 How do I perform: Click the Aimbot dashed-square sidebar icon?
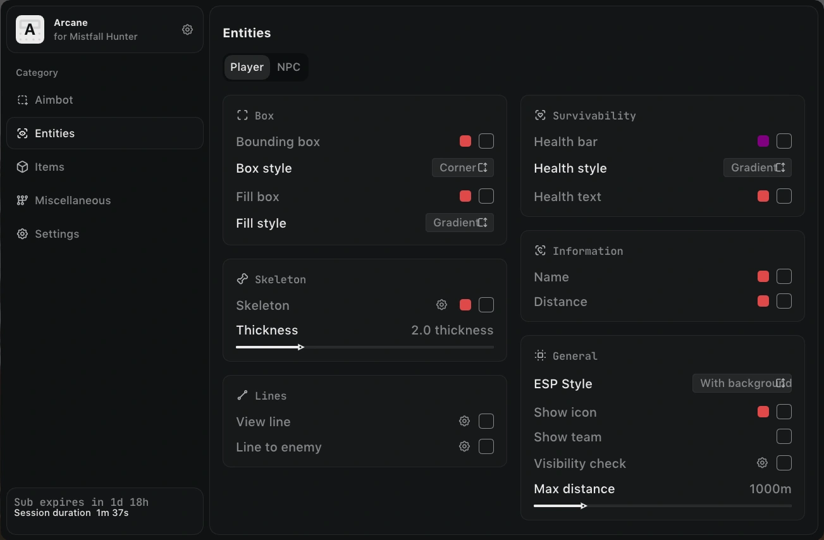coord(22,100)
